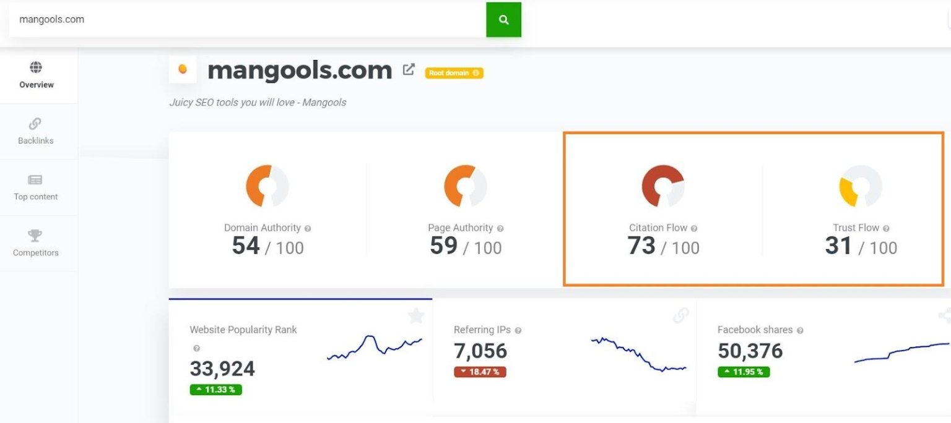Select the Top content list icon
Image resolution: width=951 pixels, height=423 pixels.
[x=35, y=180]
